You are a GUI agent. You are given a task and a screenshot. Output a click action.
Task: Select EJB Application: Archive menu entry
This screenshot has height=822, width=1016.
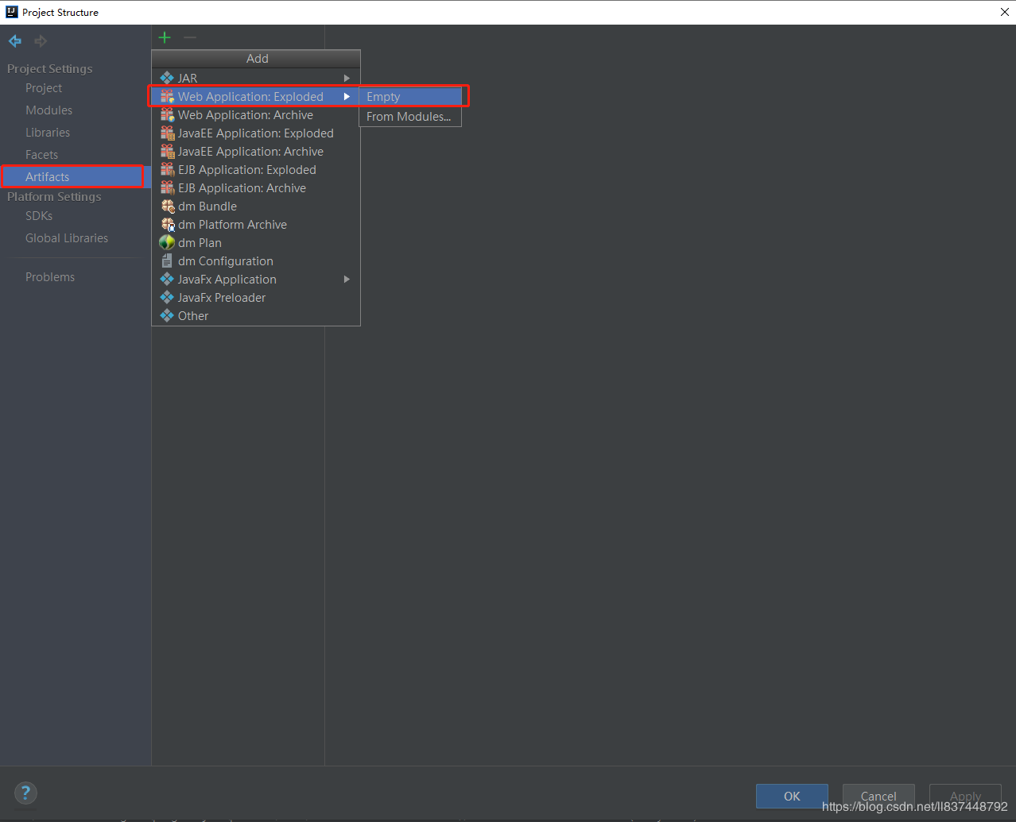point(256,187)
